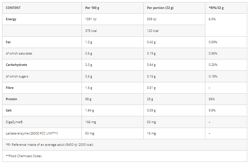Click the Per portion (32 g) header
The image size is (250, 164).
[x=160, y=8]
